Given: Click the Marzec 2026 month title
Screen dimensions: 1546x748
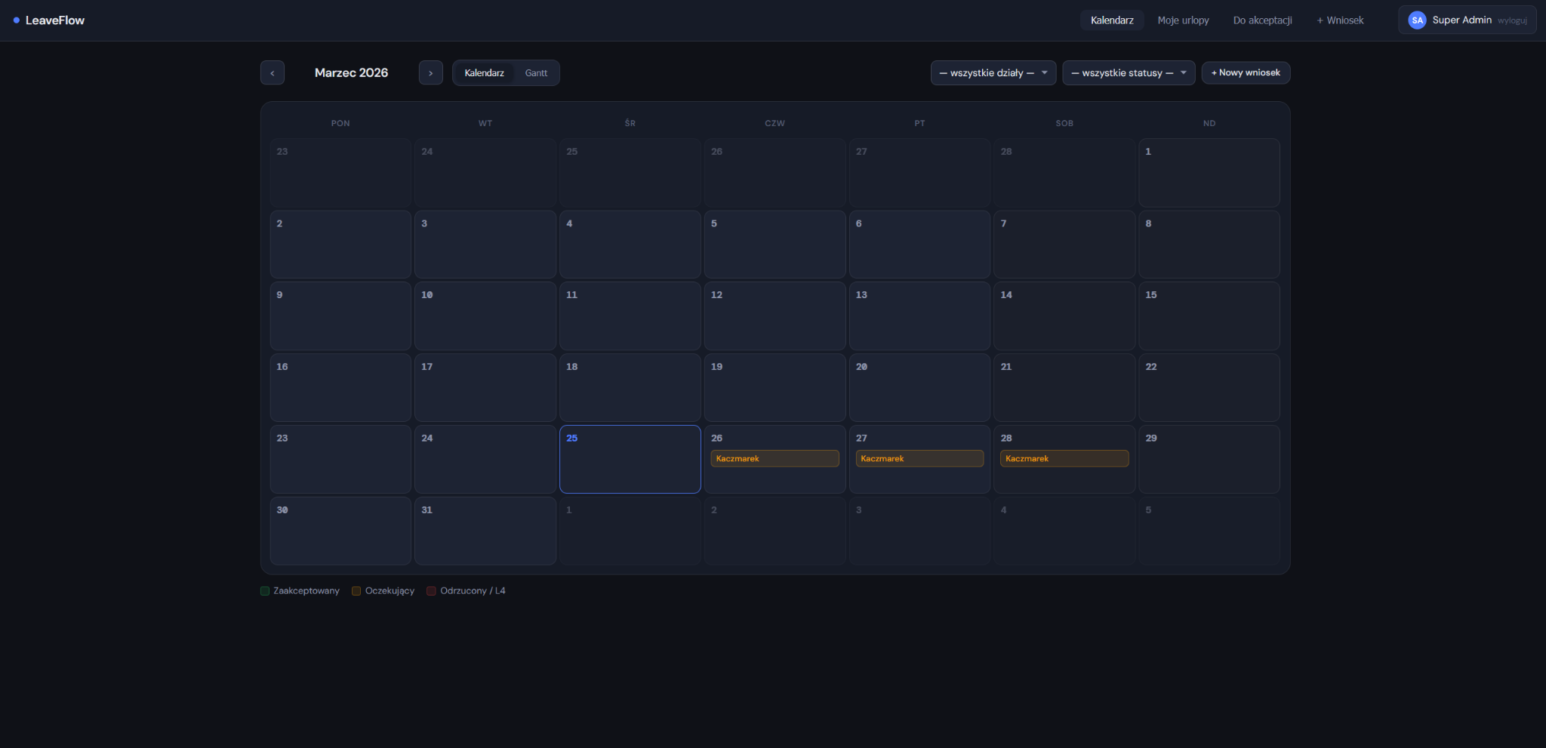Looking at the screenshot, I should click(x=352, y=73).
